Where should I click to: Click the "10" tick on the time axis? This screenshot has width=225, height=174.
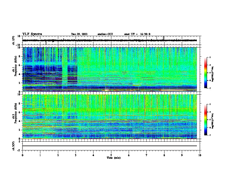[x=200, y=155]
